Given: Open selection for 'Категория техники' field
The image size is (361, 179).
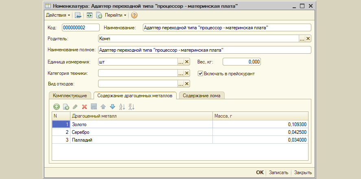Looking at the screenshot, I should (180, 73).
